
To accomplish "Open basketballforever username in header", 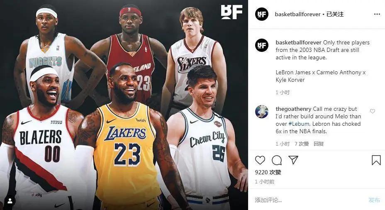I will click(297, 14).
